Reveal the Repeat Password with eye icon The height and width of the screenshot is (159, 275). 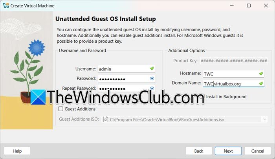click(152, 88)
